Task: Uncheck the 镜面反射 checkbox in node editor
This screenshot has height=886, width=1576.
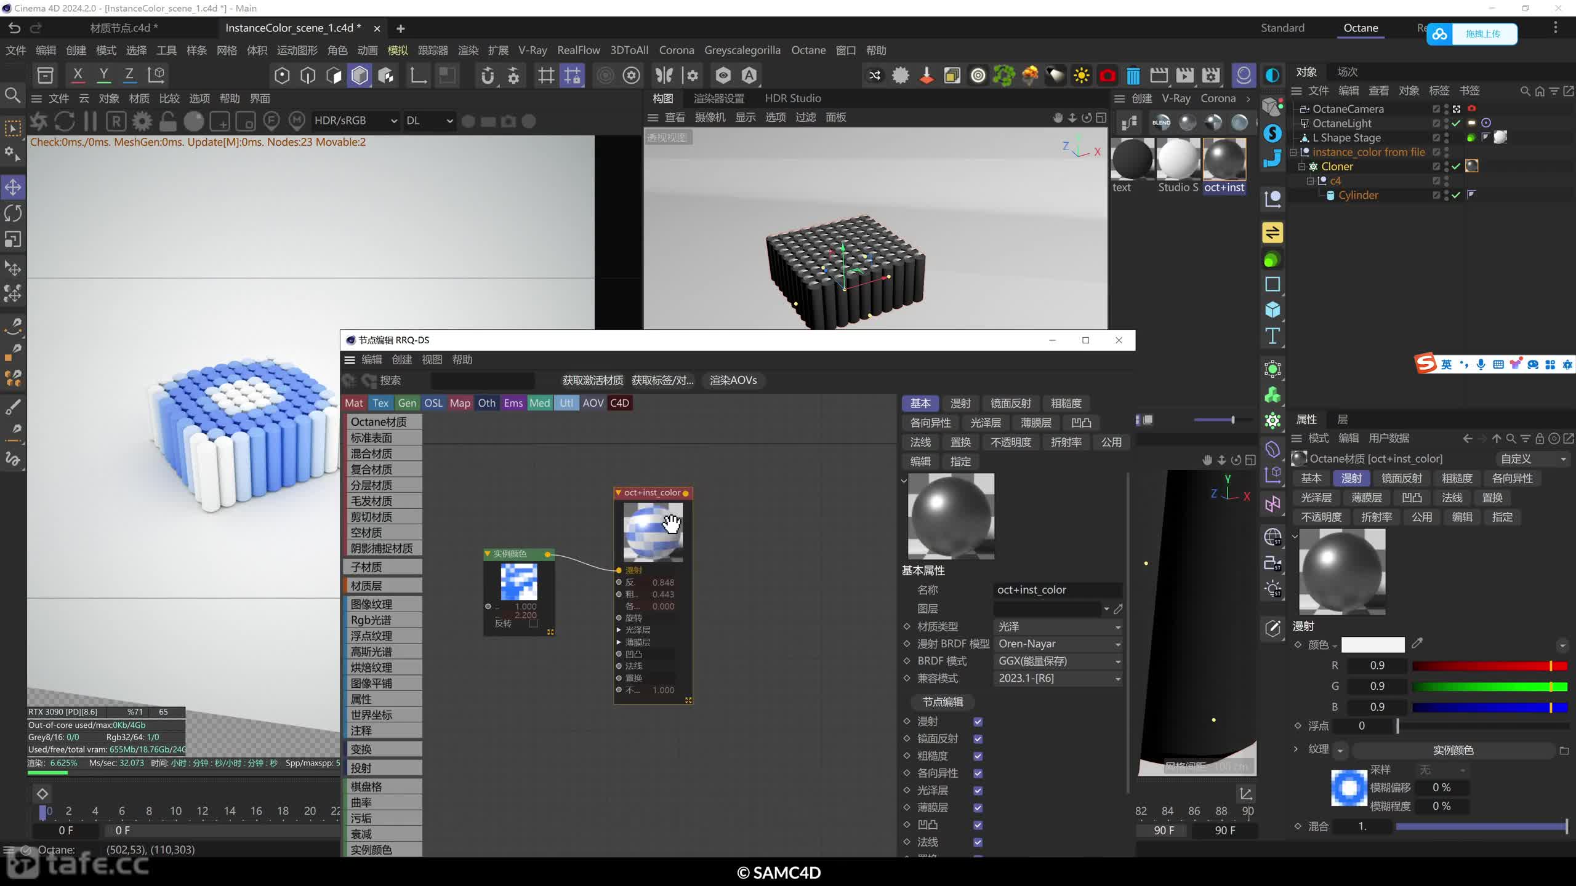Action: [978, 738]
